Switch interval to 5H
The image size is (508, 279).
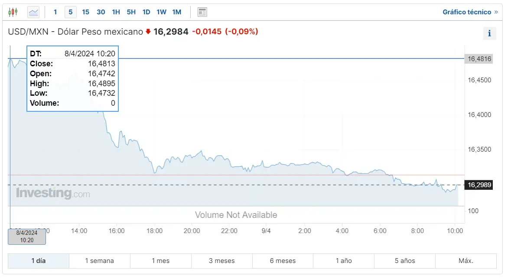click(131, 12)
